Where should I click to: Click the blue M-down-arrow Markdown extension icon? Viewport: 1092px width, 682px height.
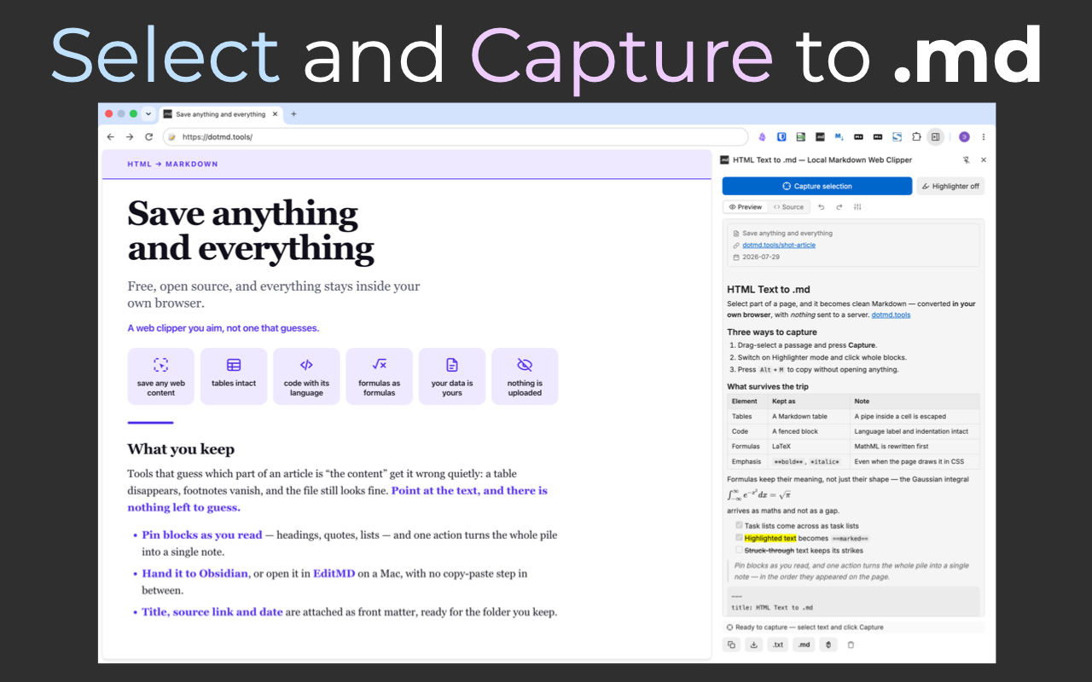pyautogui.click(x=839, y=136)
